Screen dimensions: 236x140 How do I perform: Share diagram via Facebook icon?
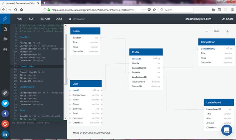pyautogui.click(x=5, y=114)
